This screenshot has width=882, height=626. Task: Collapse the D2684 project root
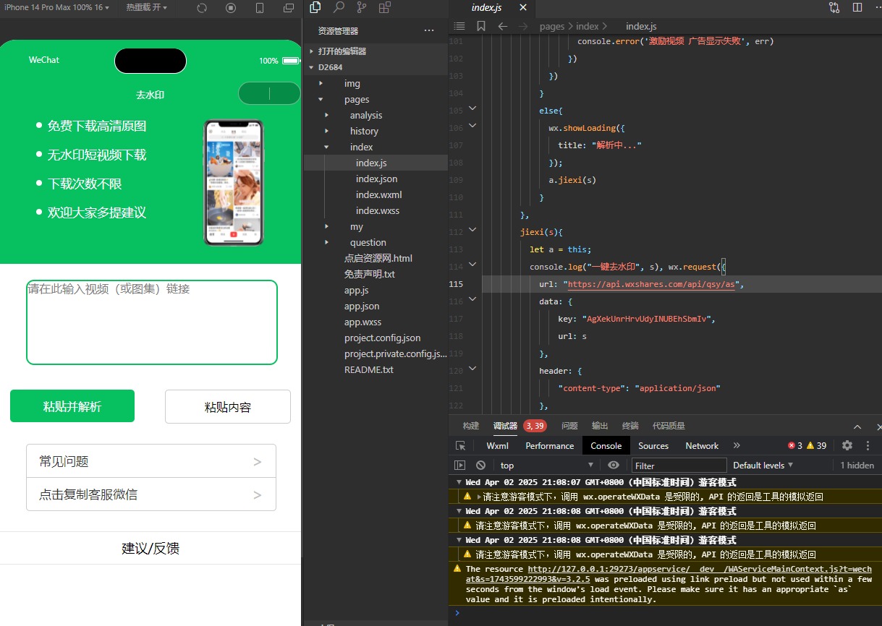point(376,67)
